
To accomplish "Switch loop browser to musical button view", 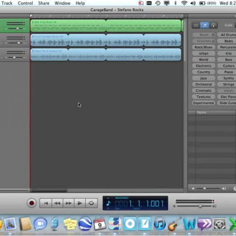I will point(204,25).
